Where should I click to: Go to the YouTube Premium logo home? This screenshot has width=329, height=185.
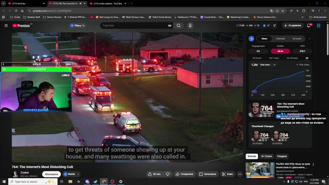(21, 25)
